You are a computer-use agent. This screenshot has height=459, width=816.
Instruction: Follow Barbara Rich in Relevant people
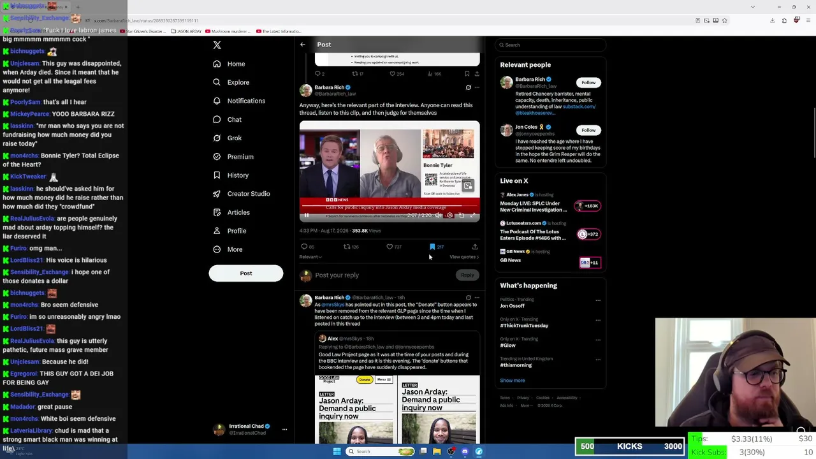coord(588,83)
